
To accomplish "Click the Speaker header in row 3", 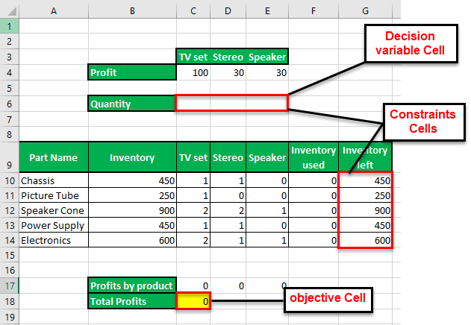I will [x=267, y=57].
